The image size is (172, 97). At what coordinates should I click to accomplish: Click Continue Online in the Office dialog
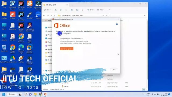[x=67, y=49]
